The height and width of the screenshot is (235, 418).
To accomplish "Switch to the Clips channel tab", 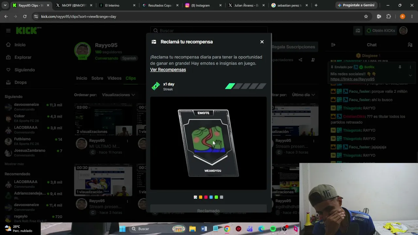I will pyautogui.click(x=131, y=78).
